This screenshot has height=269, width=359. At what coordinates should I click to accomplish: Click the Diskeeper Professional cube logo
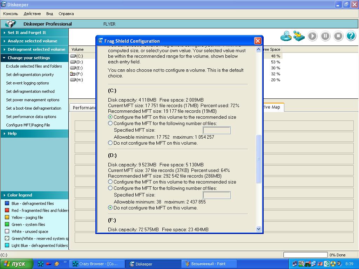(x=11, y=24)
